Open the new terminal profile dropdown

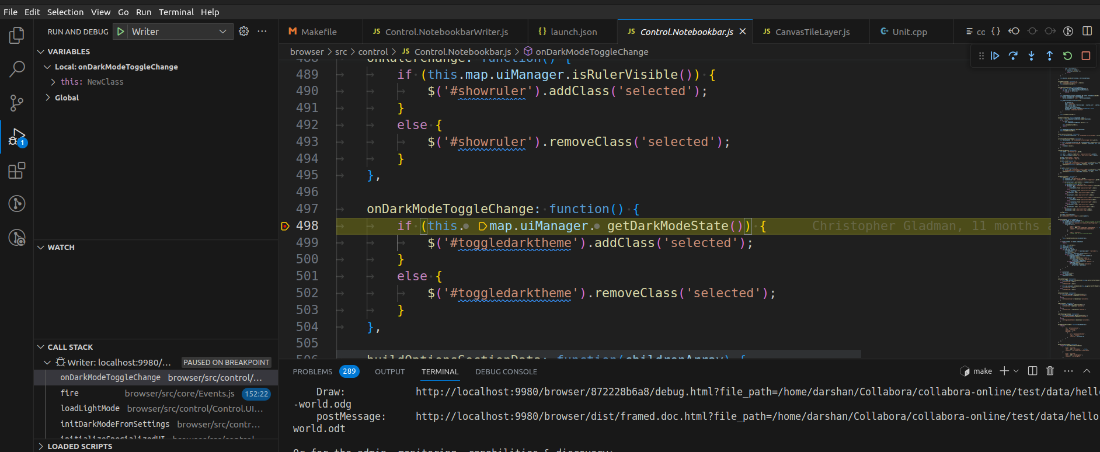point(1017,371)
